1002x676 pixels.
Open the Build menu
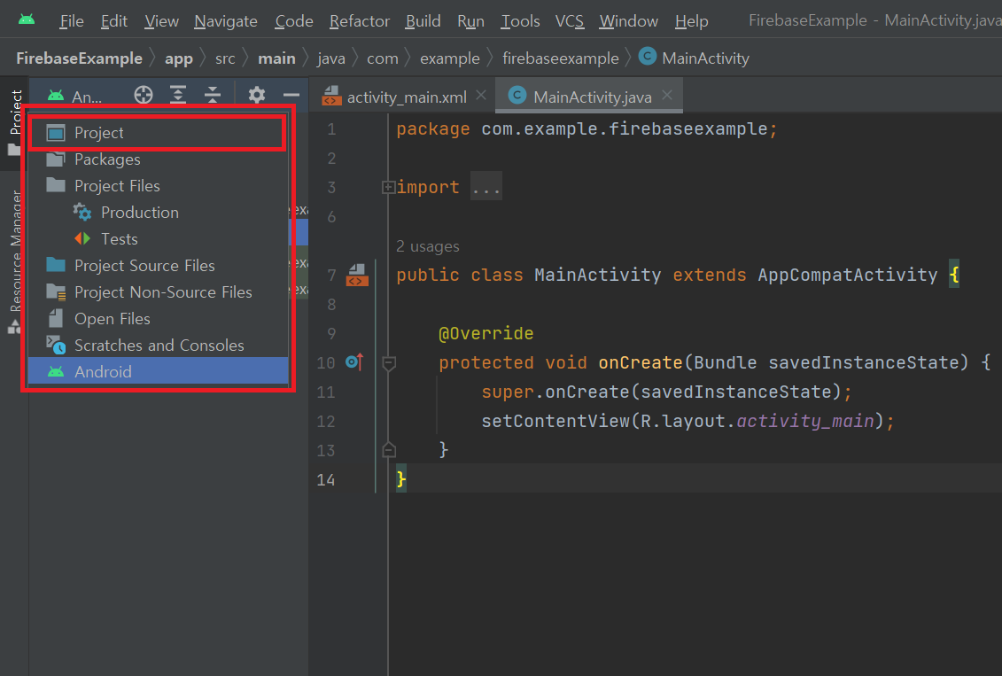(x=423, y=21)
